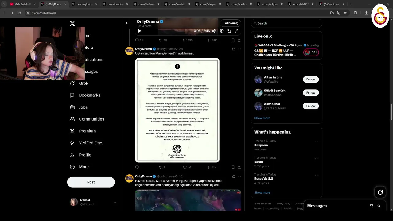This screenshot has width=393, height=221.
Task: Bookmark the Organizaction Management post
Action: click(x=233, y=167)
